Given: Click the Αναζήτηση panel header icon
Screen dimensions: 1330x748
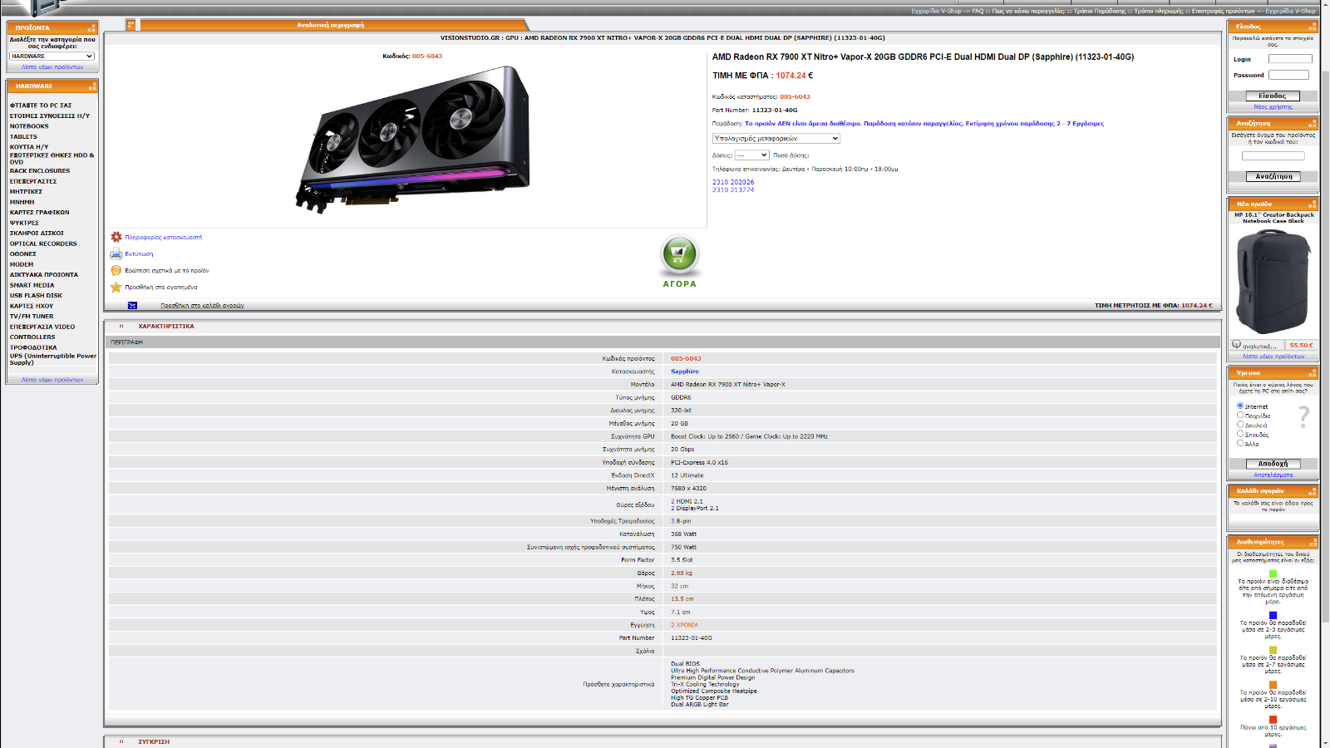Looking at the screenshot, I should (1313, 123).
